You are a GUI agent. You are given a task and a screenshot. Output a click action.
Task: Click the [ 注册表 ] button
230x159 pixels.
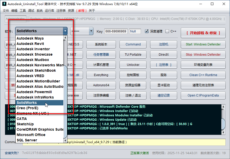pos(164,65)
